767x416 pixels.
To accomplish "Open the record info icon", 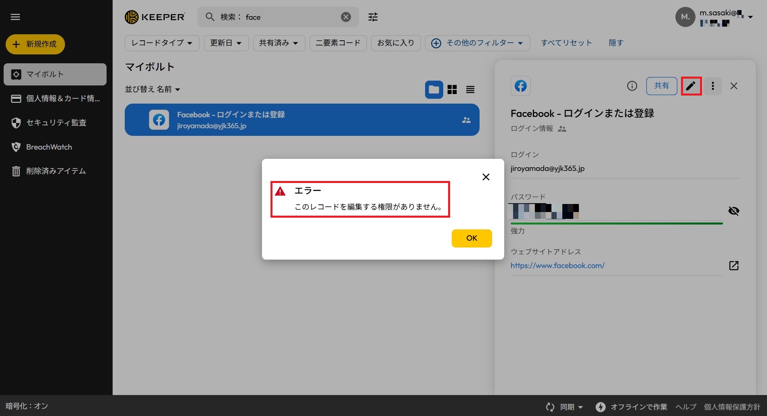I will click(x=632, y=86).
